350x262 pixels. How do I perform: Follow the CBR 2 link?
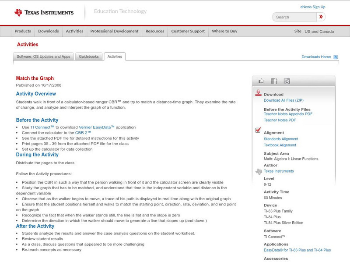click(83, 133)
